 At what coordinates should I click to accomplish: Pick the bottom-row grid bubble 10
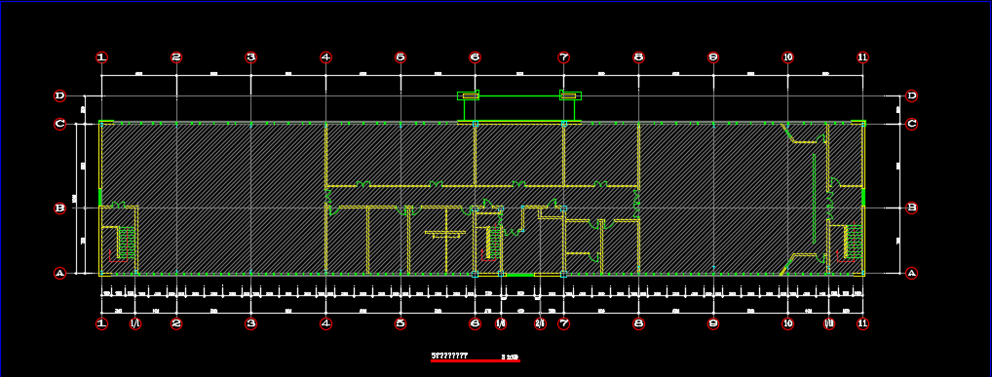click(x=787, y=323)
